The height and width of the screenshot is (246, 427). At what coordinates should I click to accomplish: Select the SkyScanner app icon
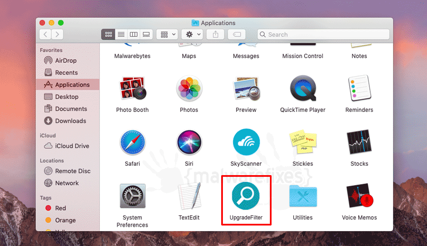pos(246,142)
